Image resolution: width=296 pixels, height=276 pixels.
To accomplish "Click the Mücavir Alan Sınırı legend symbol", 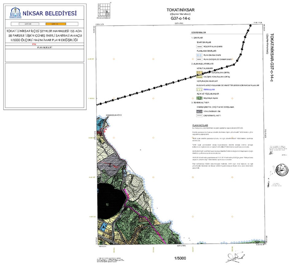I will [199, 46].
